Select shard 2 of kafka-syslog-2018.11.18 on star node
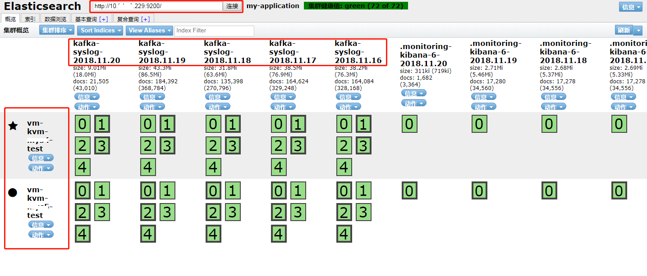 point(213,146)
